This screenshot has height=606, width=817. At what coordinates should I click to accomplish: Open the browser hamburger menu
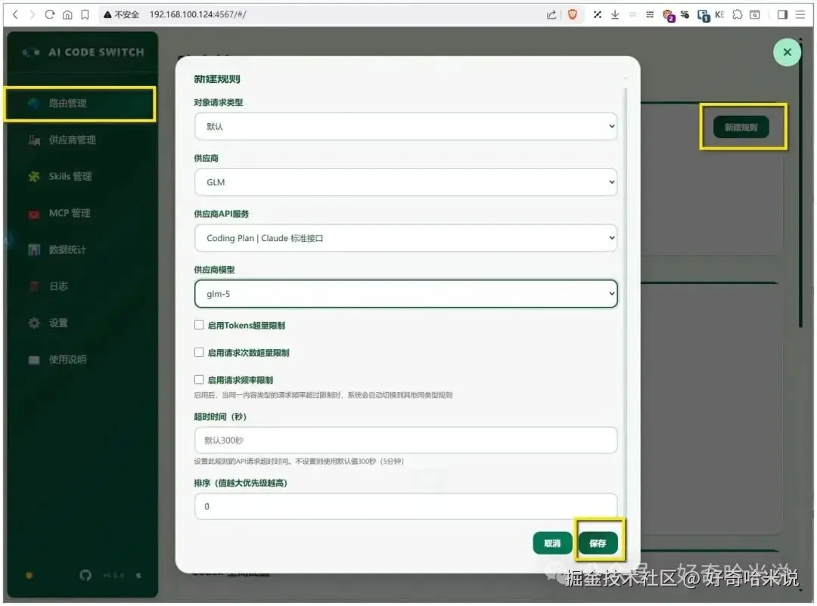(x=800, y=14)
